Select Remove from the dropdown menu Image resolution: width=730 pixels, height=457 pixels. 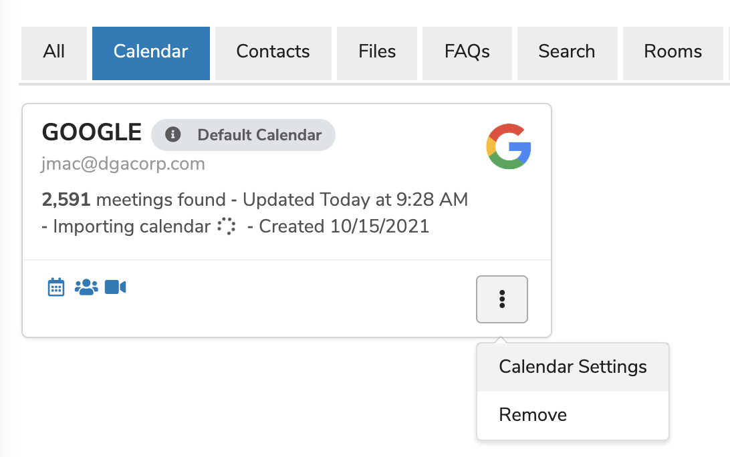533,415
